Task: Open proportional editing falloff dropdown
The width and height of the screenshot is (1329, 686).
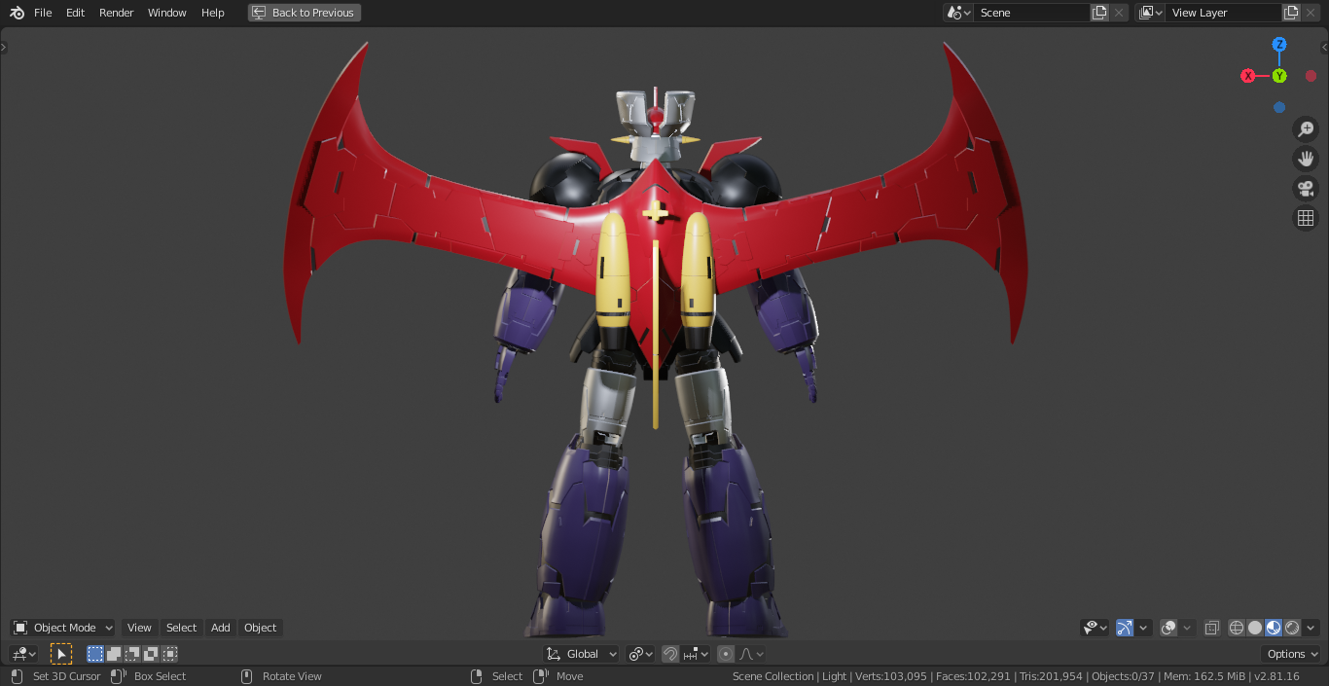Action: (x=751, y=654)
